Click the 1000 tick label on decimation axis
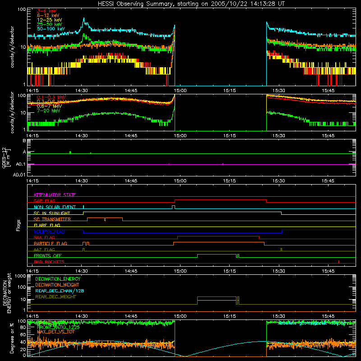Screen dimensions: 361x361 pos(20,276)
